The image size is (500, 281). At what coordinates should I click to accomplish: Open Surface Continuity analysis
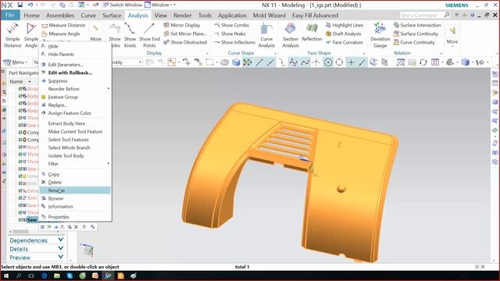coord(416,34)
